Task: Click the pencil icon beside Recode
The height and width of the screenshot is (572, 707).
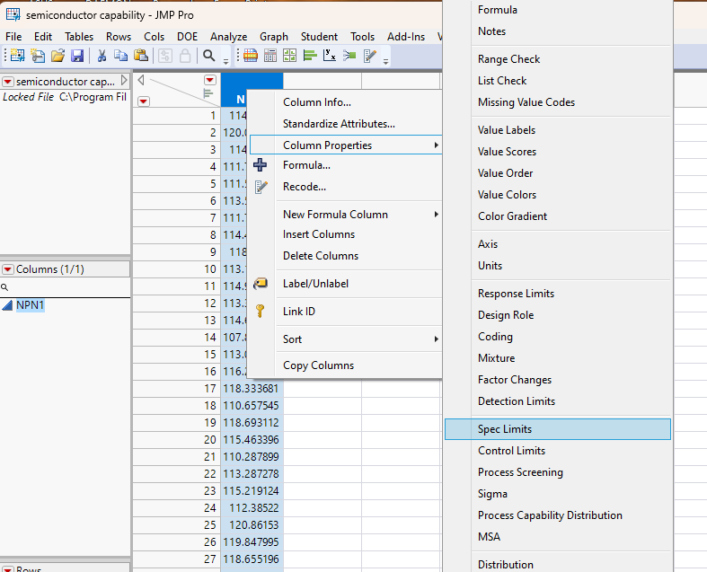Action: [x=261, y=187]
